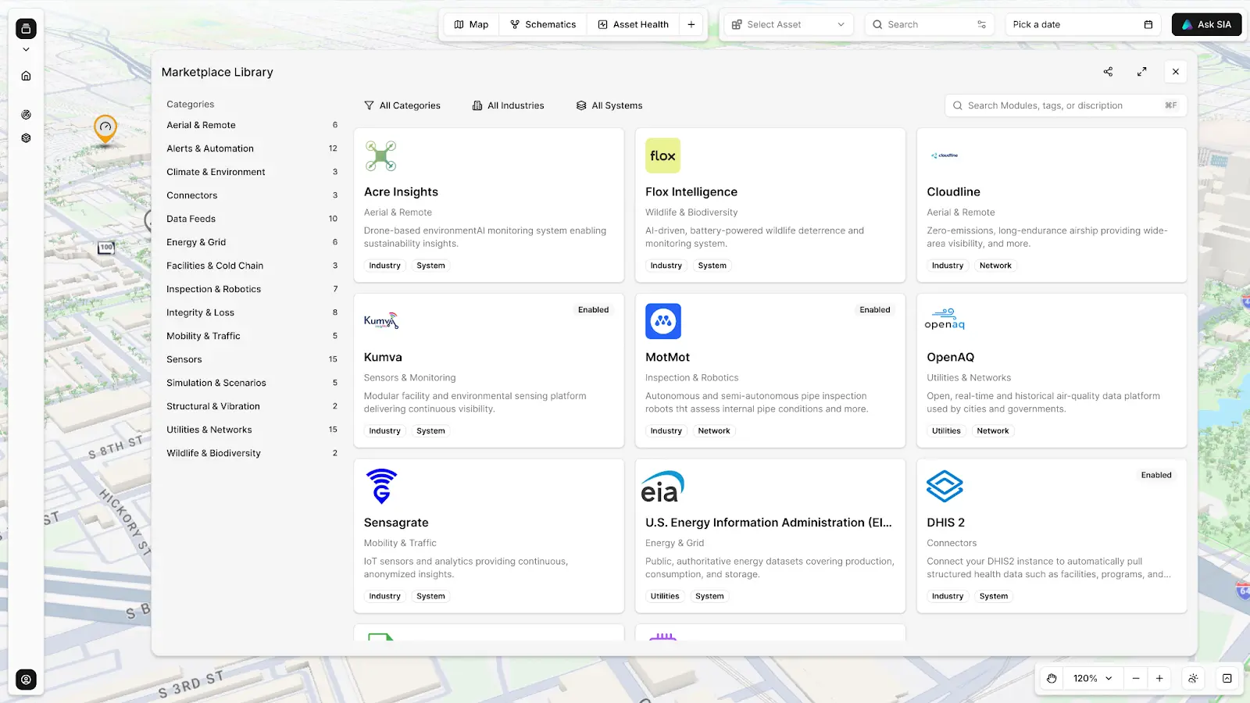Click the search filter settings icon
Screen dimensions: 1250x703
pos(981,24)
